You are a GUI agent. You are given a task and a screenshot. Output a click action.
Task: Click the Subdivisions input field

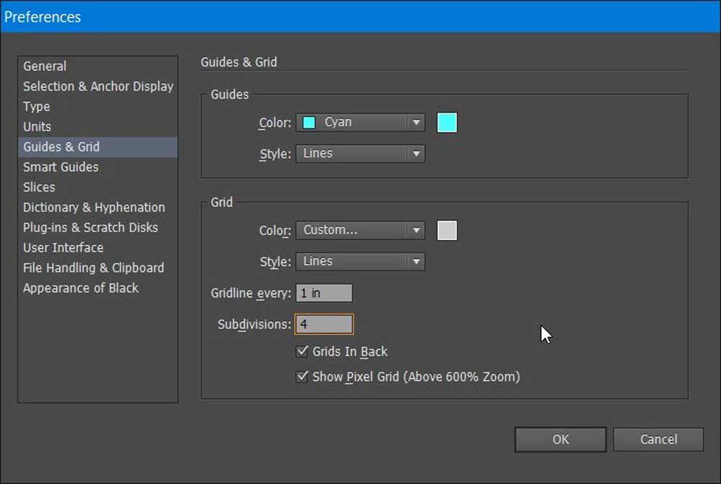click(x=324, y=325)
